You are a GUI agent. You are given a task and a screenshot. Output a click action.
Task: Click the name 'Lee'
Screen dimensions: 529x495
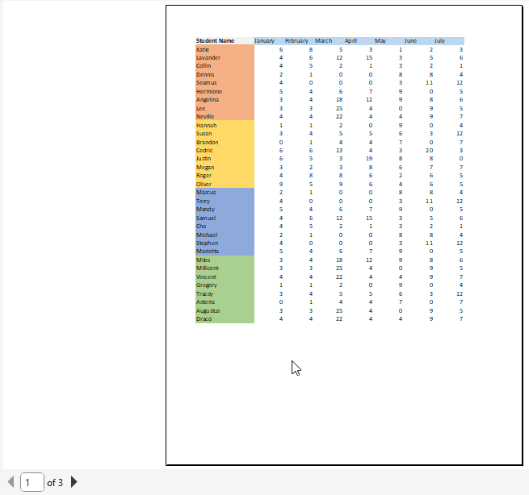click(201, 108)
